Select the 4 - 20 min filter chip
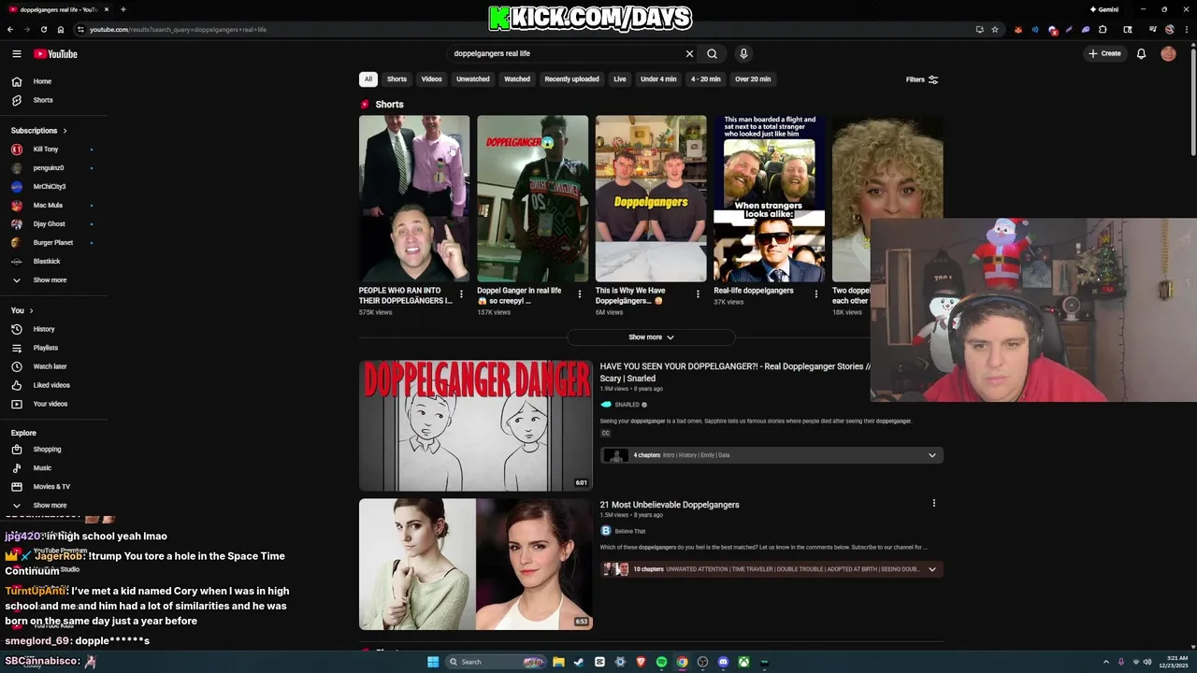 coord(706,79)
